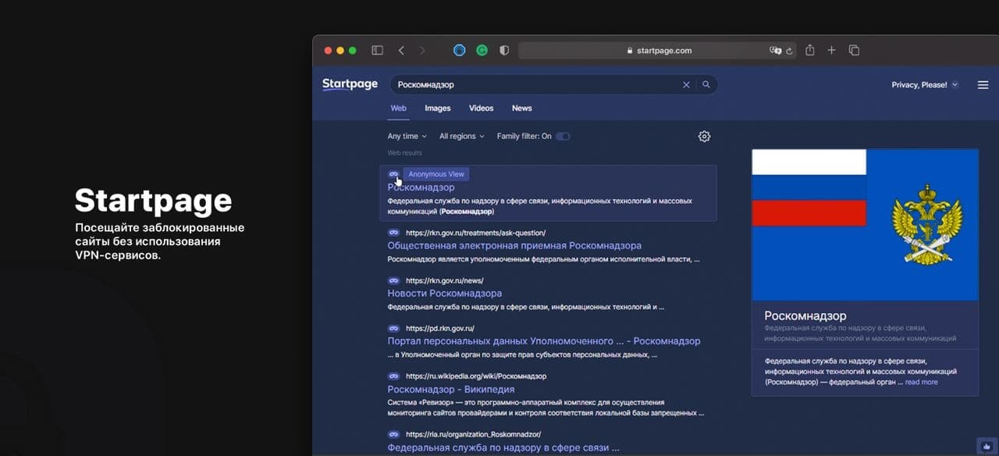Open the privacy shield icon in toolbar
999x456 pixels.
tap(504, 50)
